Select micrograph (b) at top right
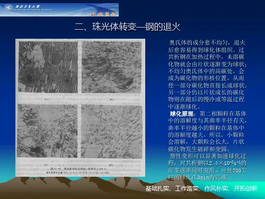This screenshot has height=199, width=265. 111,67
